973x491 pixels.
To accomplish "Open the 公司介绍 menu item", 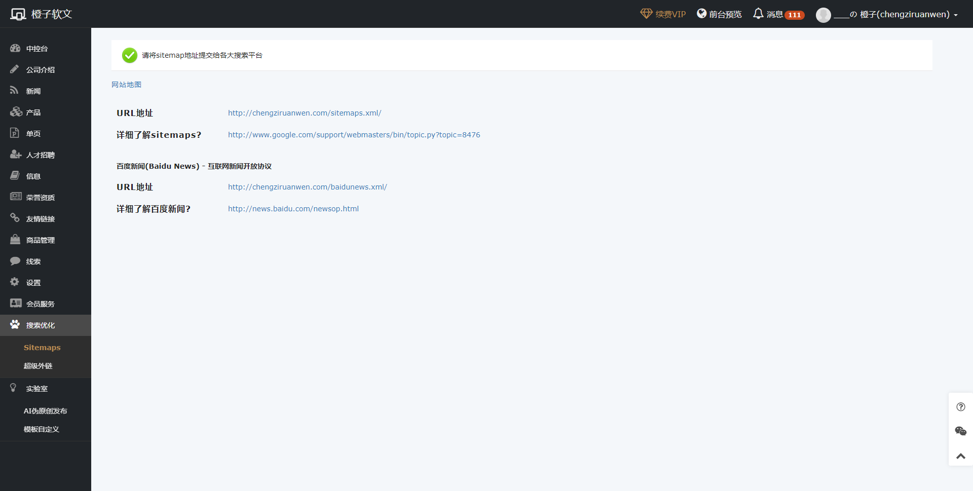I will coord(46,70).
